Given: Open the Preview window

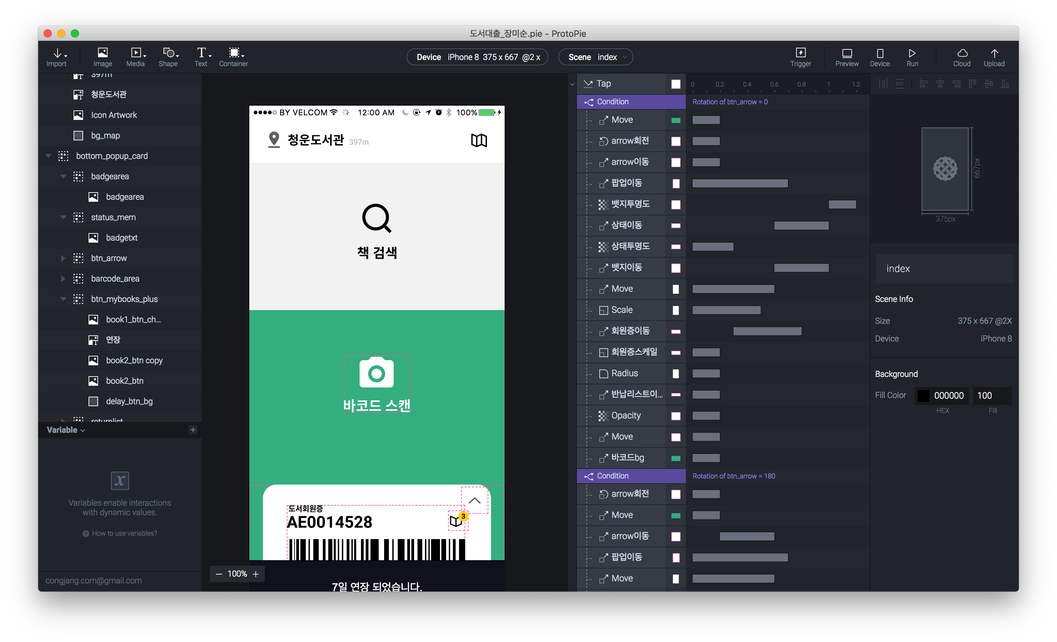Looking at the screenshot, I should click(847, 57).
